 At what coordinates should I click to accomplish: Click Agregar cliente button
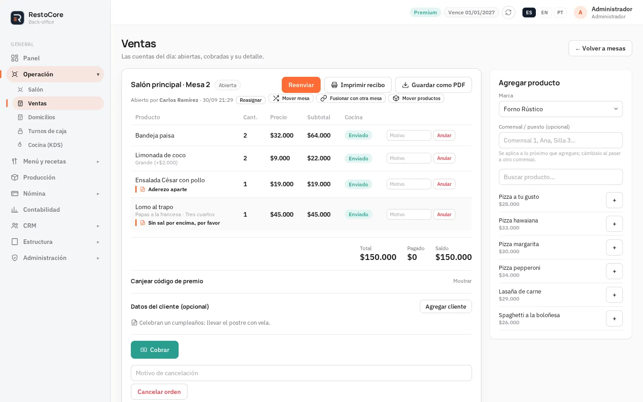446,306
